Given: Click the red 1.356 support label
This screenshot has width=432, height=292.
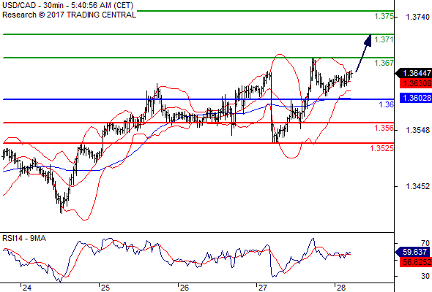Looking at the screenshot, I should pyautogui.click(x=384, y=128).
